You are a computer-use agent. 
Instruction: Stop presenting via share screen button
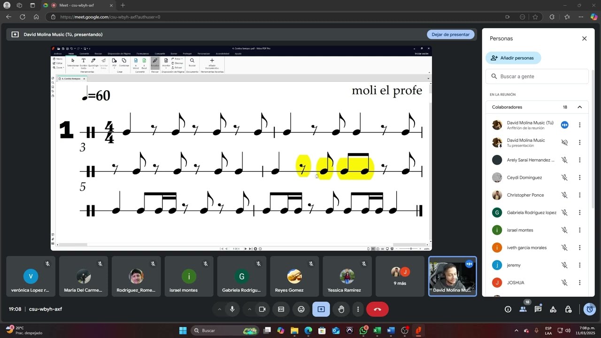[321, 309]
